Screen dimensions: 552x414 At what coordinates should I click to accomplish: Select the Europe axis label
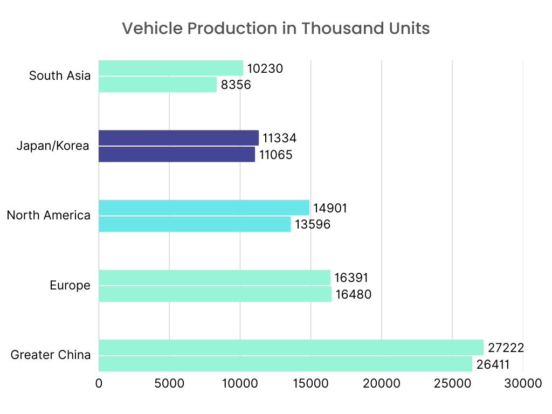click(x=70, y=285)
